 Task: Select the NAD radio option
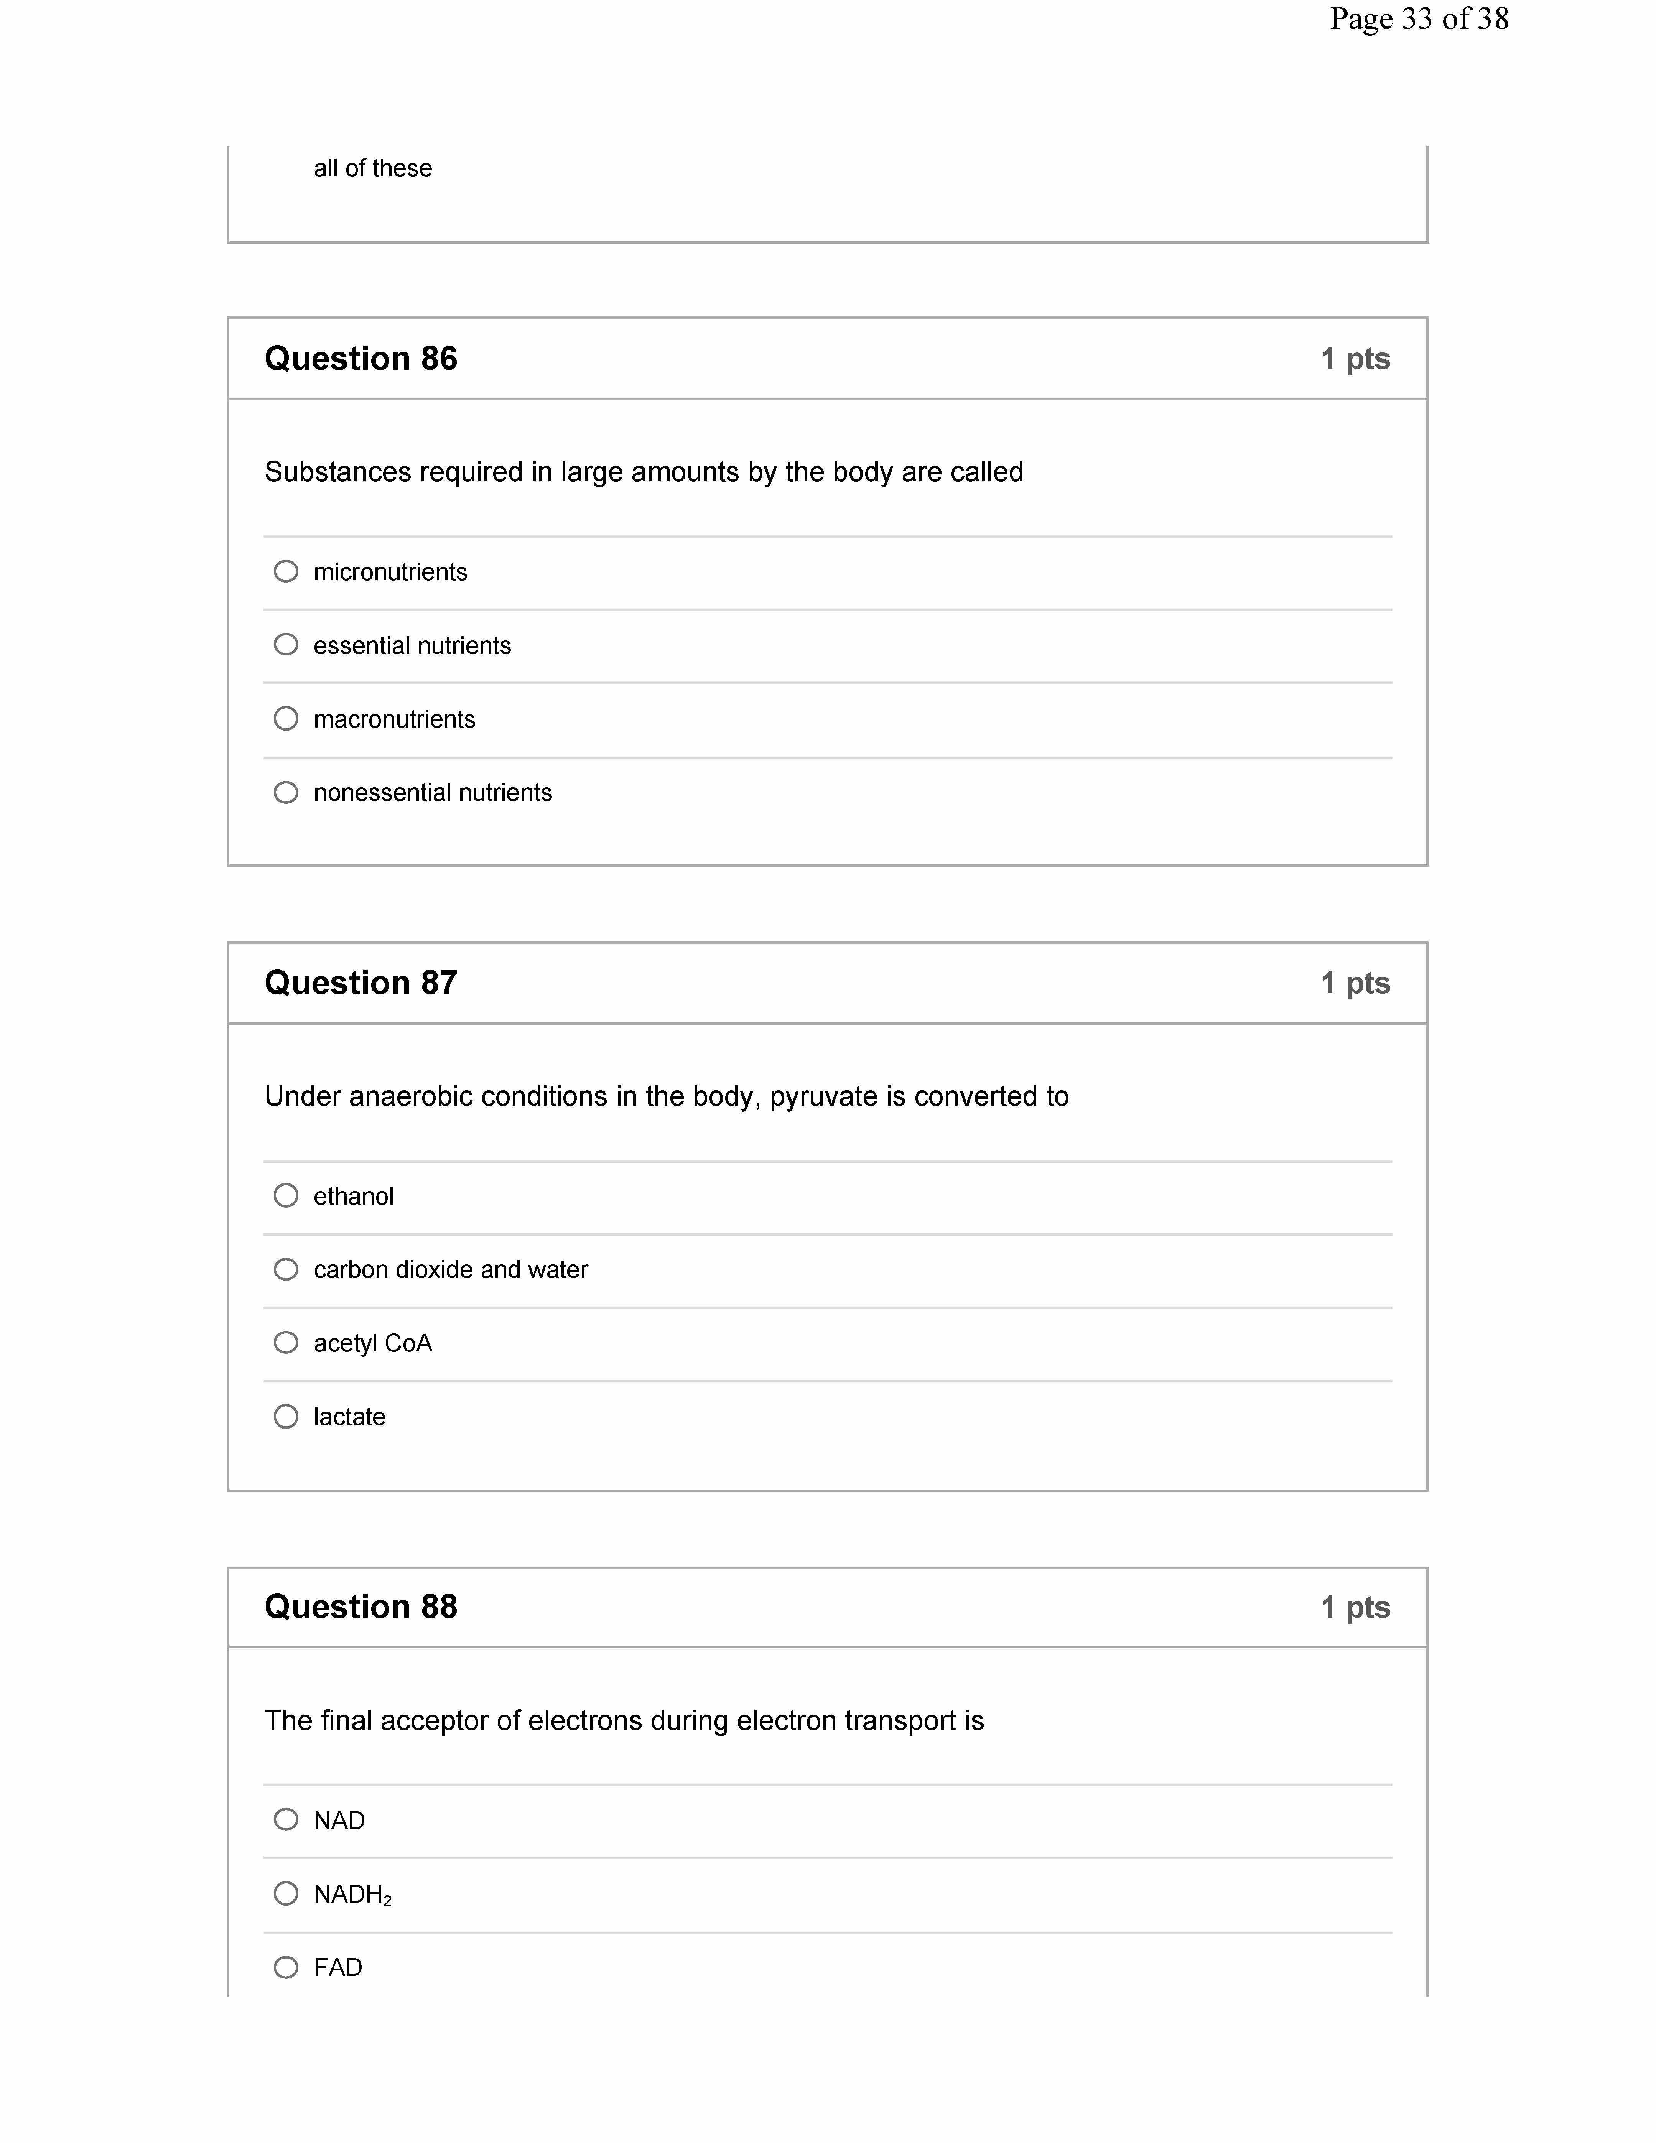[285, 1819]
